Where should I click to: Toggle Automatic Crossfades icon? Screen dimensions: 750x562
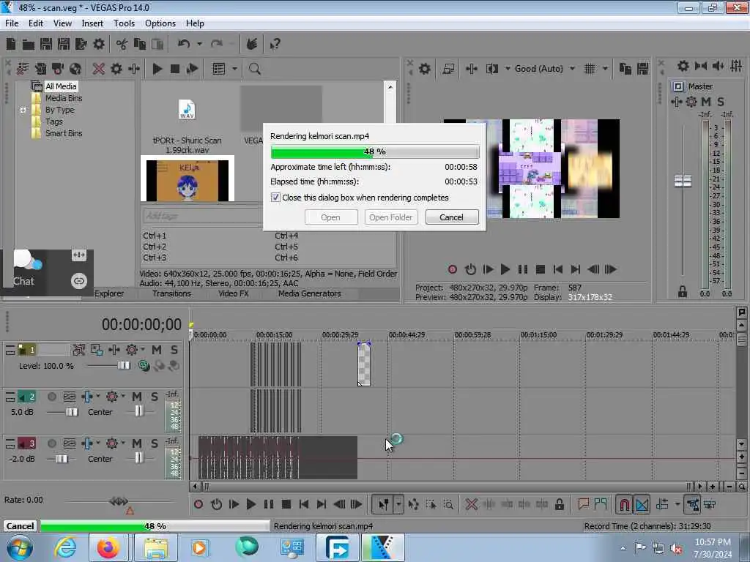pyautogui.click(x=642, y=504)
